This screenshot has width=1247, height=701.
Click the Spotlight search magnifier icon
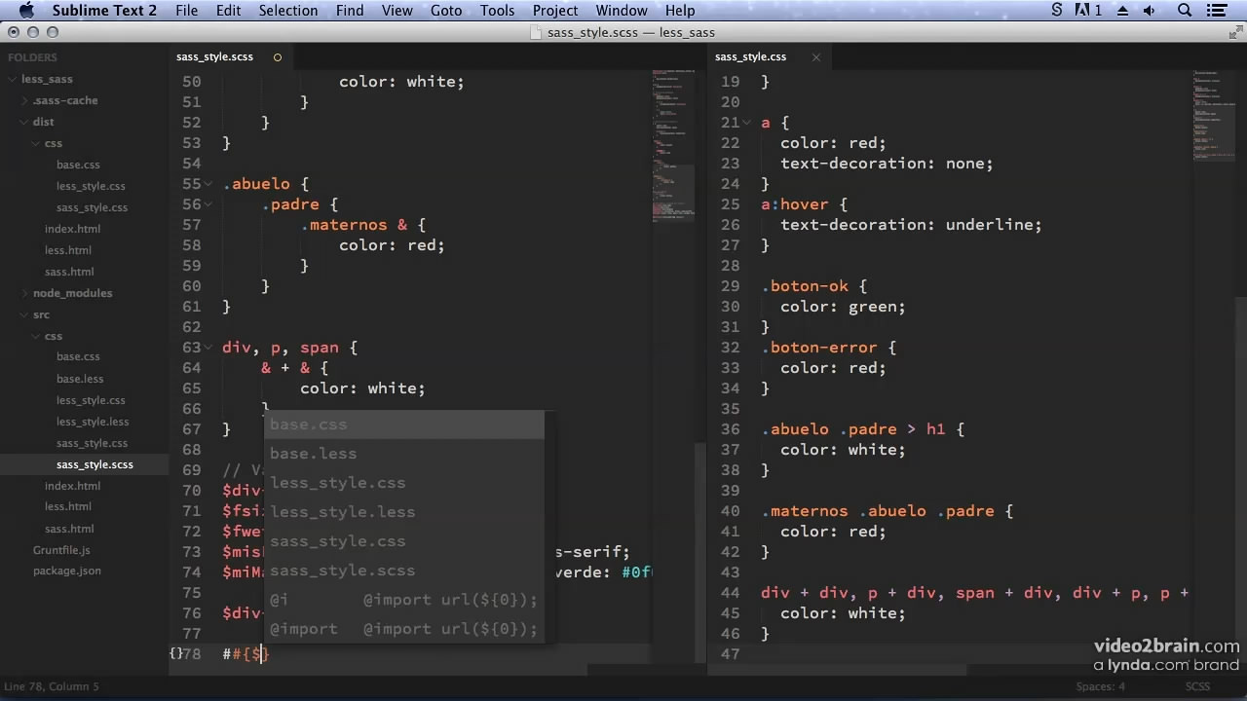1185,11
